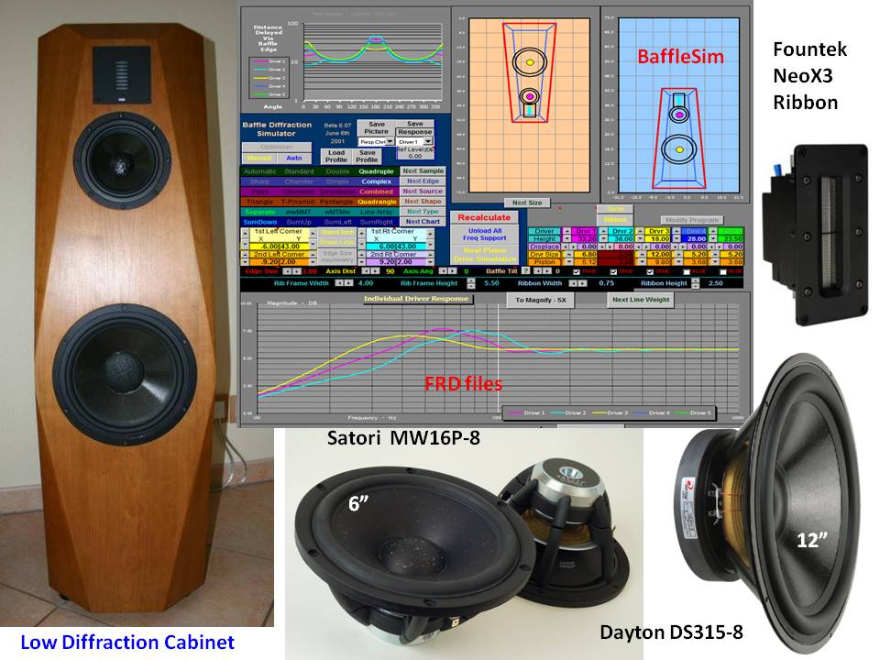Viewport: 880px width, 660px height.
Task: Select the Quadruple sample option
Action: (376, 171)
